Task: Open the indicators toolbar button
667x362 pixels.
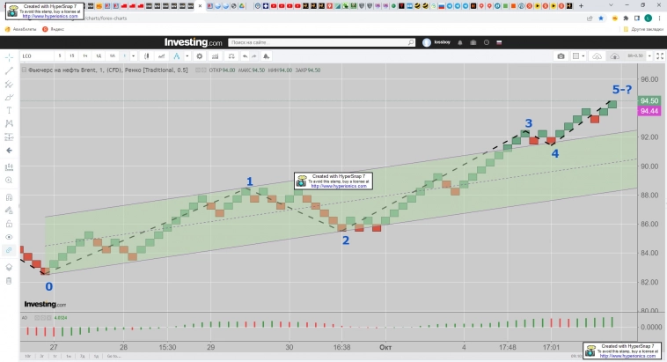Action: pos(216,56)
